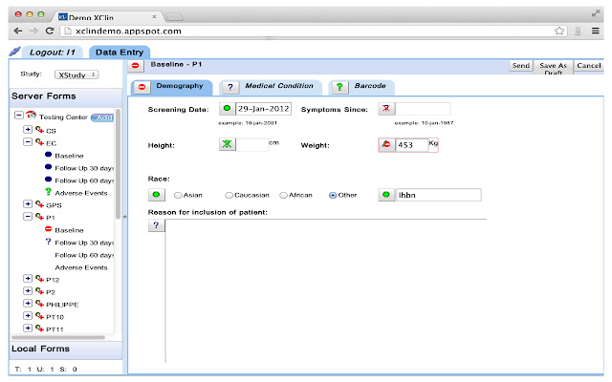Click the patient icon next to PHILIPPE

click(39, 304)
